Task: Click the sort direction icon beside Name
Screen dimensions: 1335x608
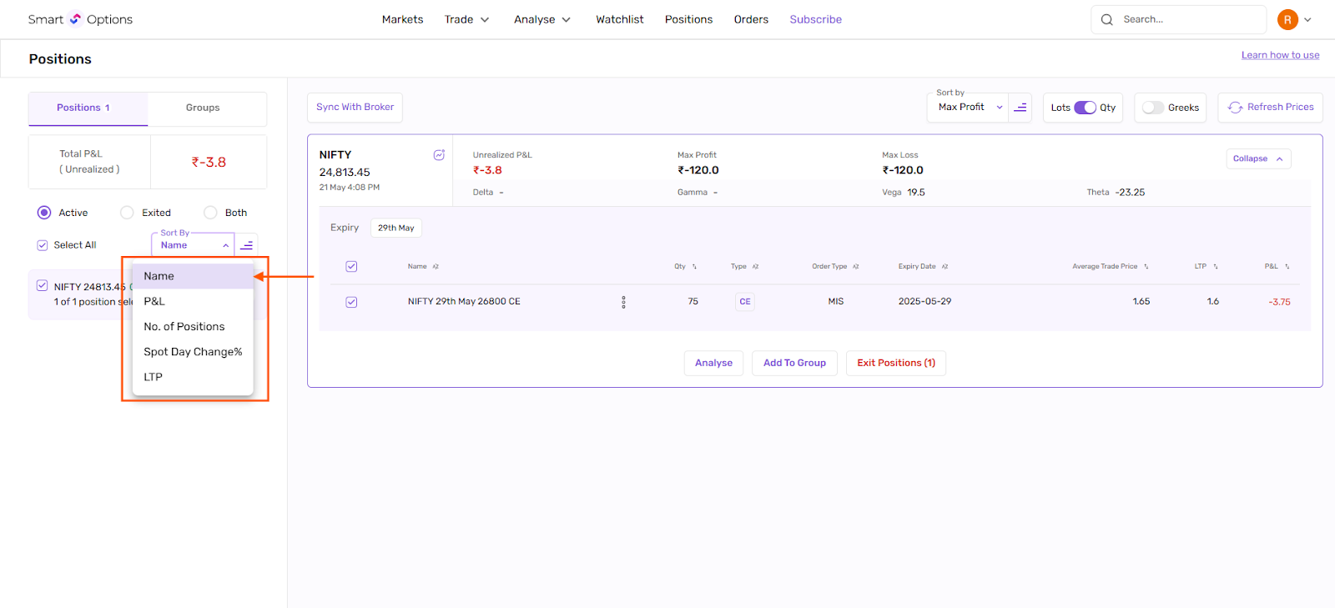Action: click(x=247, y=245)
